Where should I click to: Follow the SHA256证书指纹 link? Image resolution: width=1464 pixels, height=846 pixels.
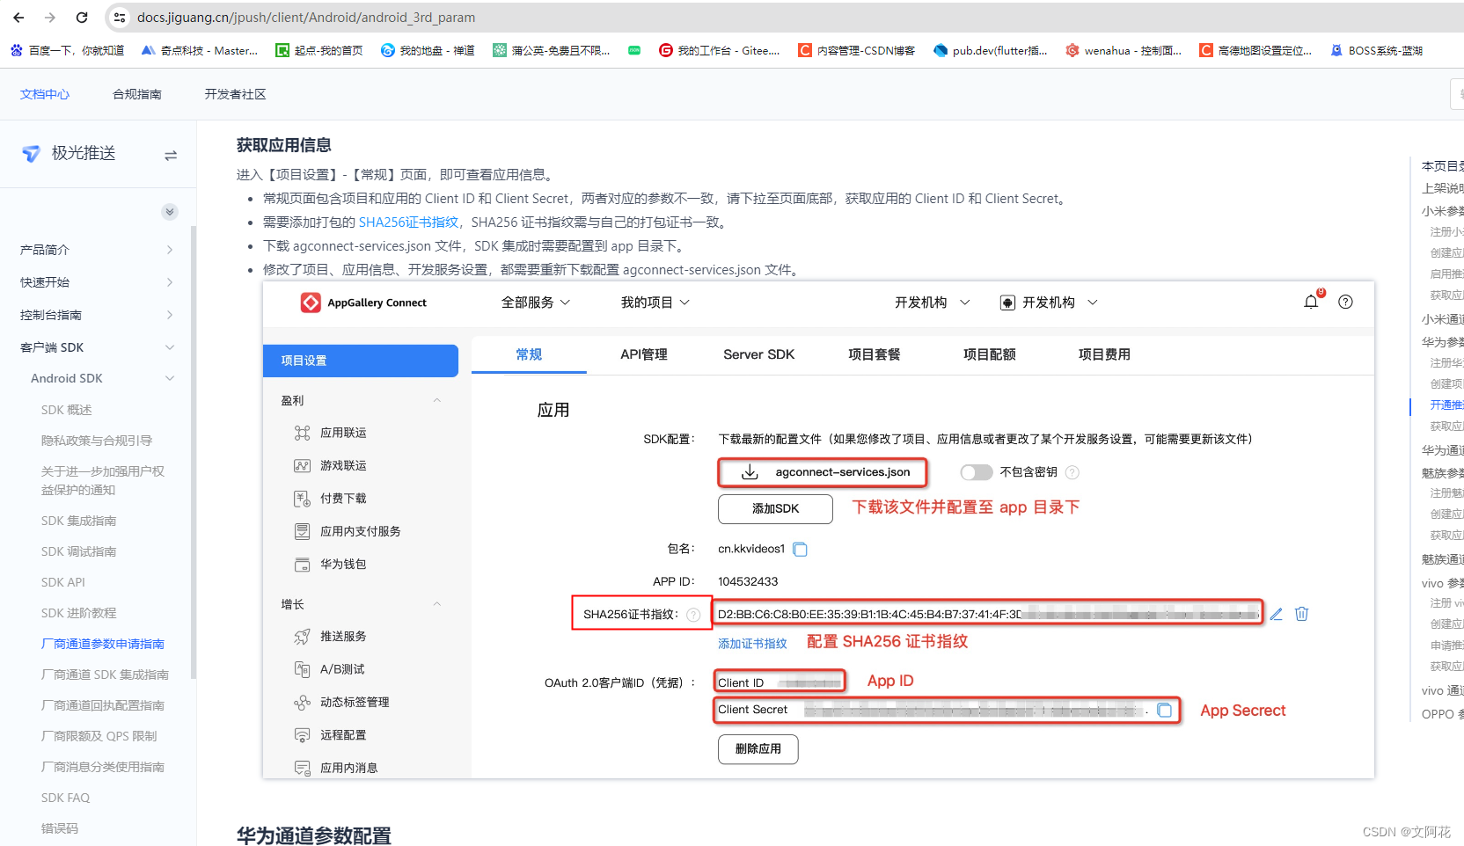point(408,222)
